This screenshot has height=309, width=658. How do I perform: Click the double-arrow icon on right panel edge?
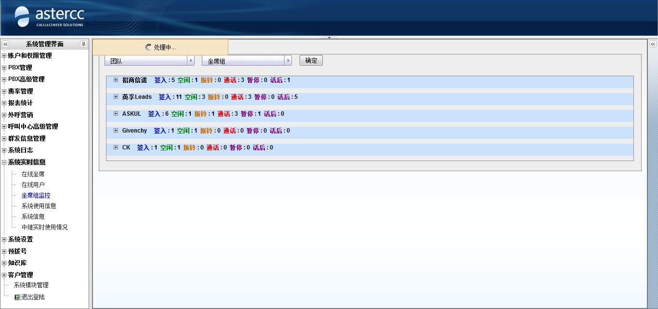pos(653,44)
